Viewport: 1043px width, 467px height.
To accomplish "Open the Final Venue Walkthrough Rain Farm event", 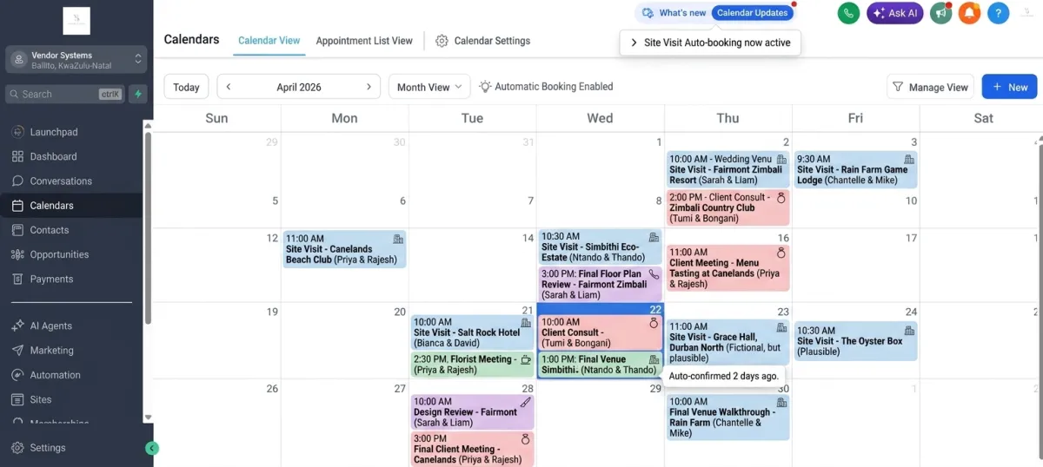I will pyautogui.click(x=727, y=418).
